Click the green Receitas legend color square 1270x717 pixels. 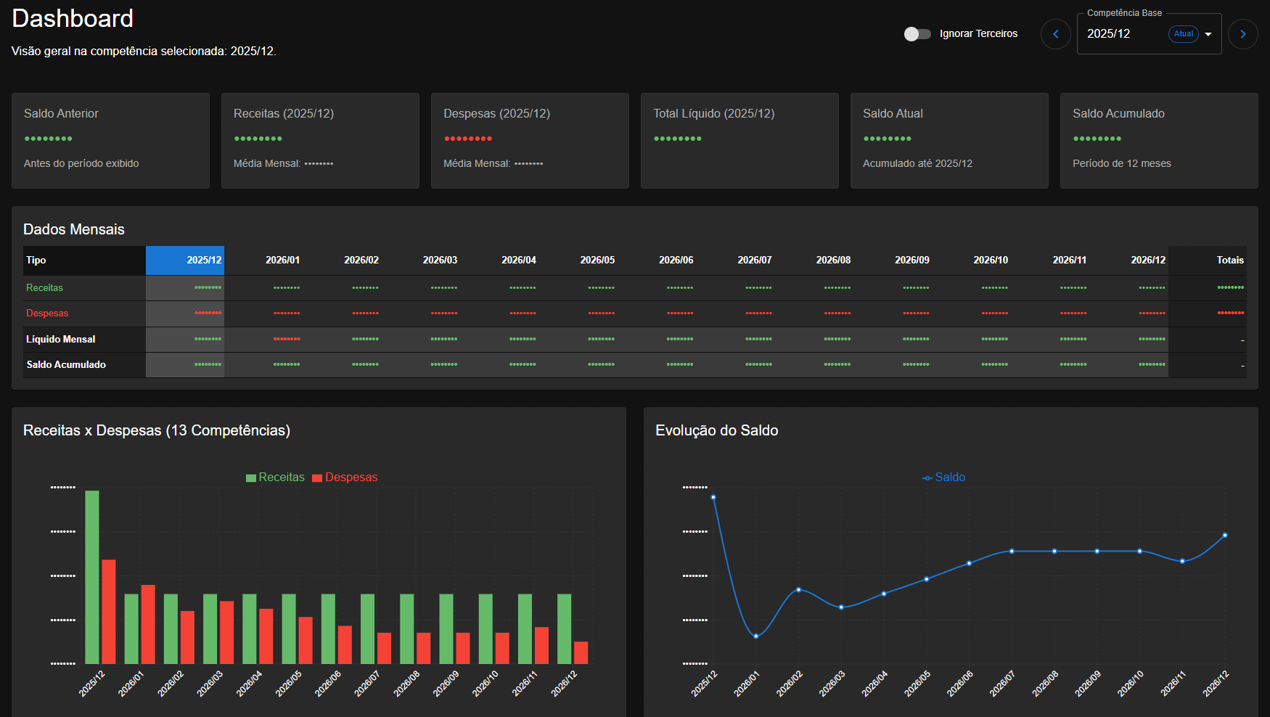click(250, 477)
